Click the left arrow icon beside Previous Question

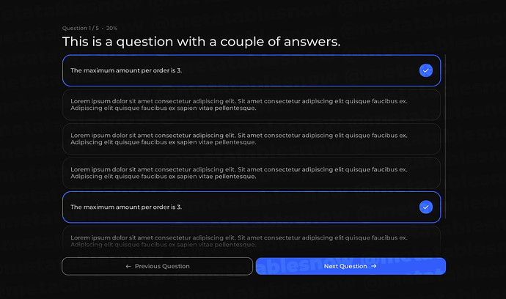128,266
